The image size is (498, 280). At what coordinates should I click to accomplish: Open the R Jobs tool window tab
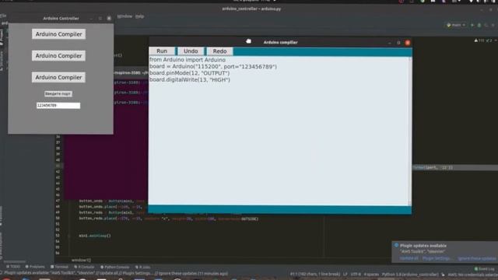click(x=142, y=267)
